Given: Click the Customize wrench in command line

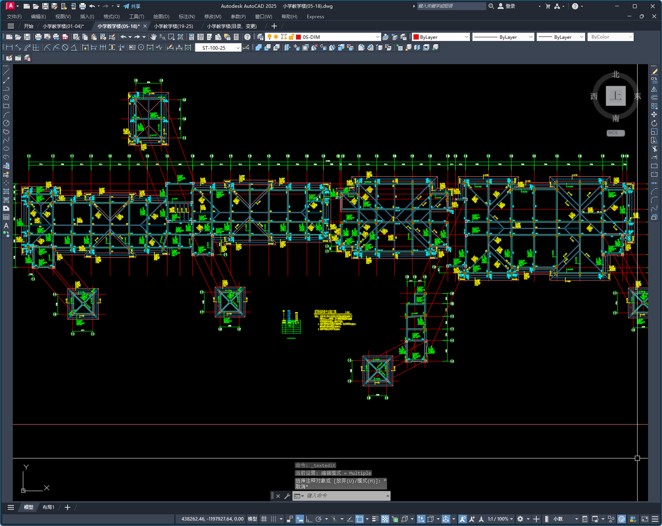Looking at the screenshot, I should 287,496.
